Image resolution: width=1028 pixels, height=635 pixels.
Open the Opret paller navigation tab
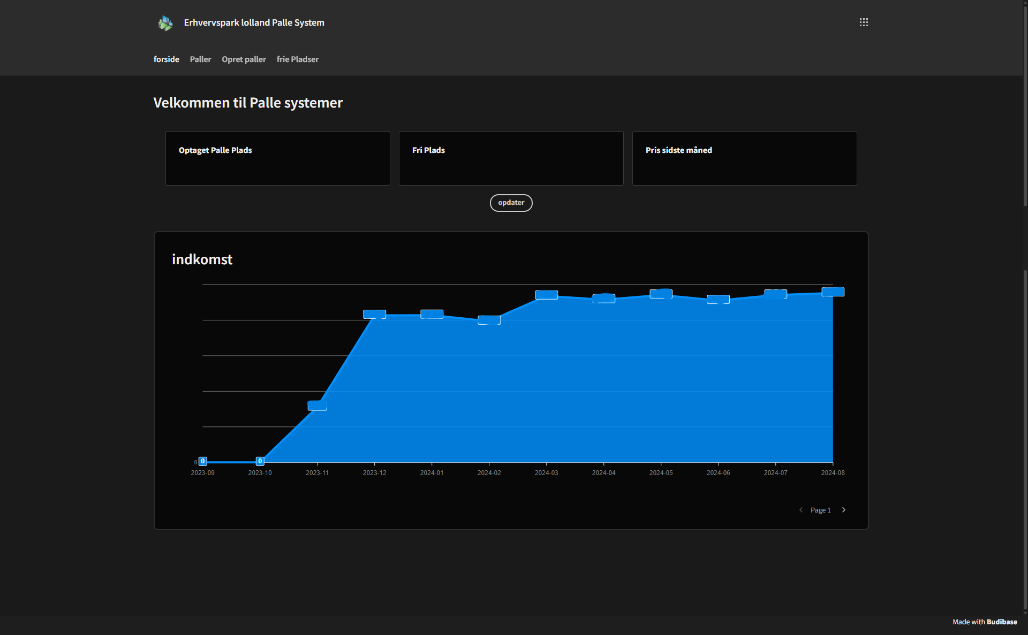tap(244, 59)
